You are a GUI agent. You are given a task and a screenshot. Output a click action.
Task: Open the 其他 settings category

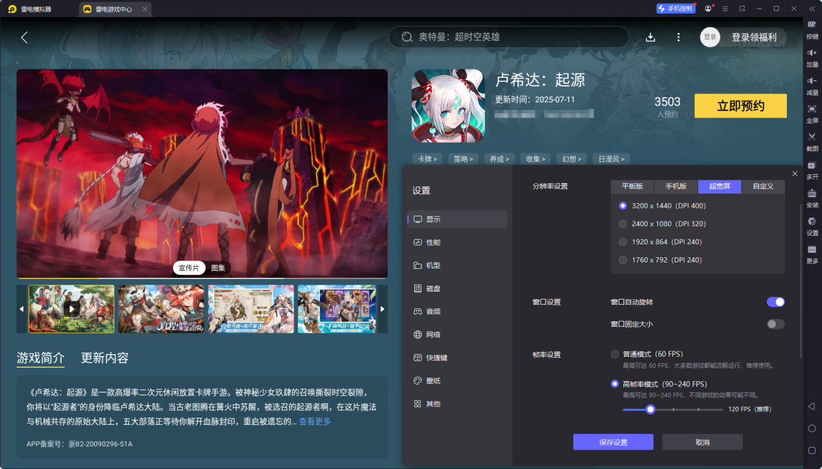coord(457,403)
